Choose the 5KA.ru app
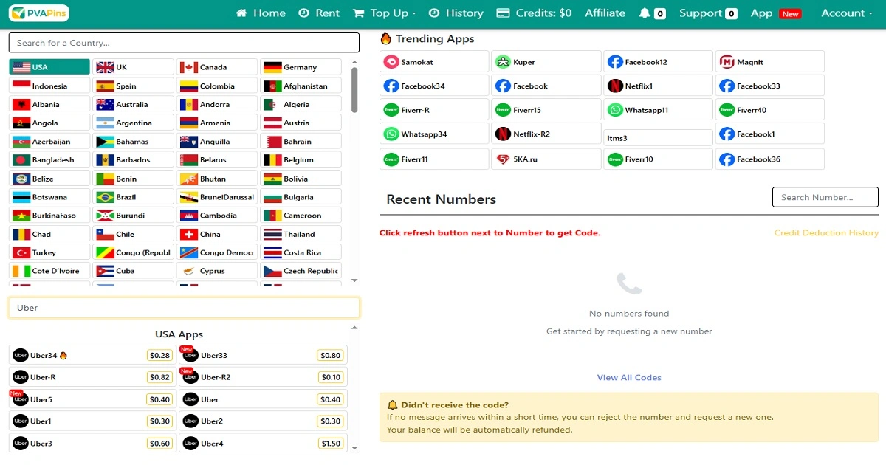Screen dimensions: 886x465 click(x=546, y=159)
